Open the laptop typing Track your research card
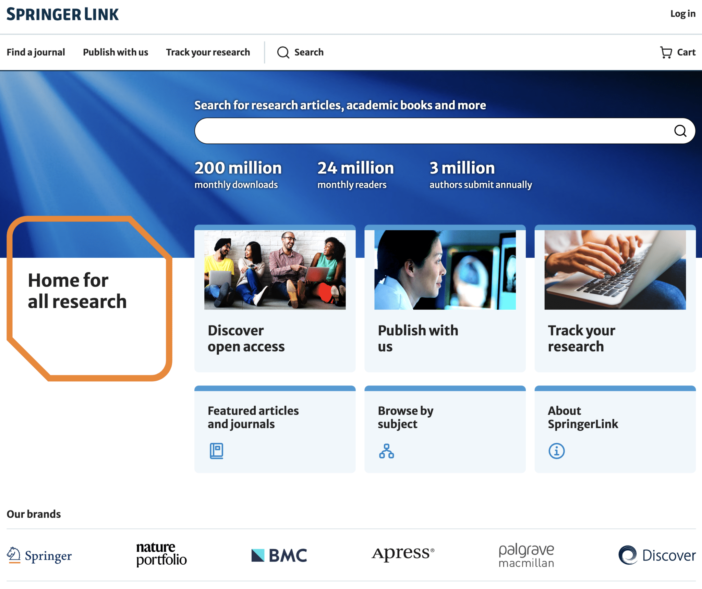Screen dimensions: 702x589 (615, 298)
